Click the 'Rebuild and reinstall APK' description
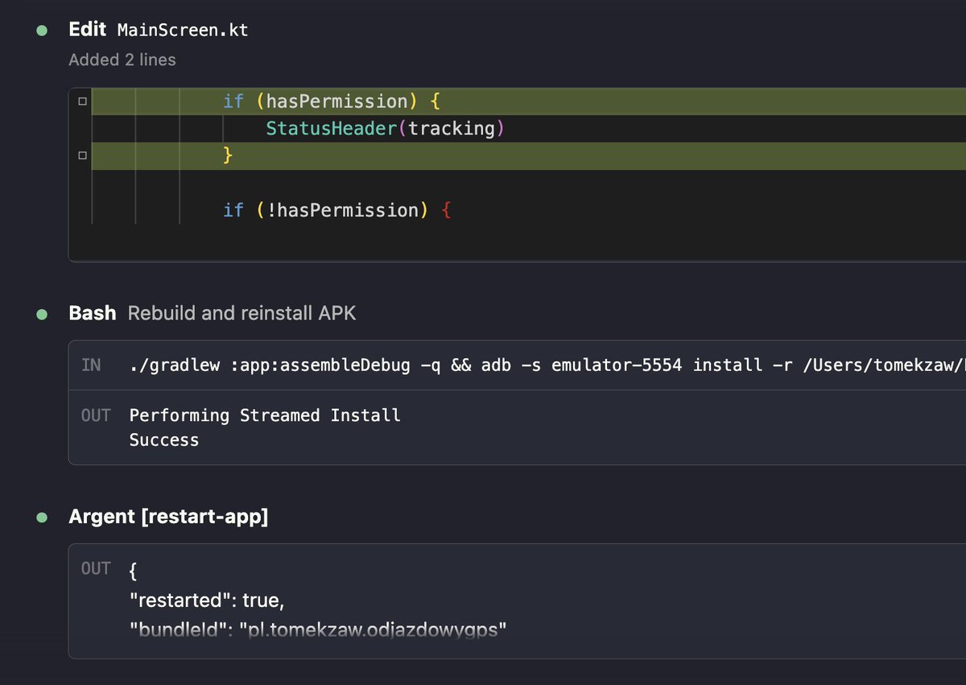966x685 pixels. [242, 313]
